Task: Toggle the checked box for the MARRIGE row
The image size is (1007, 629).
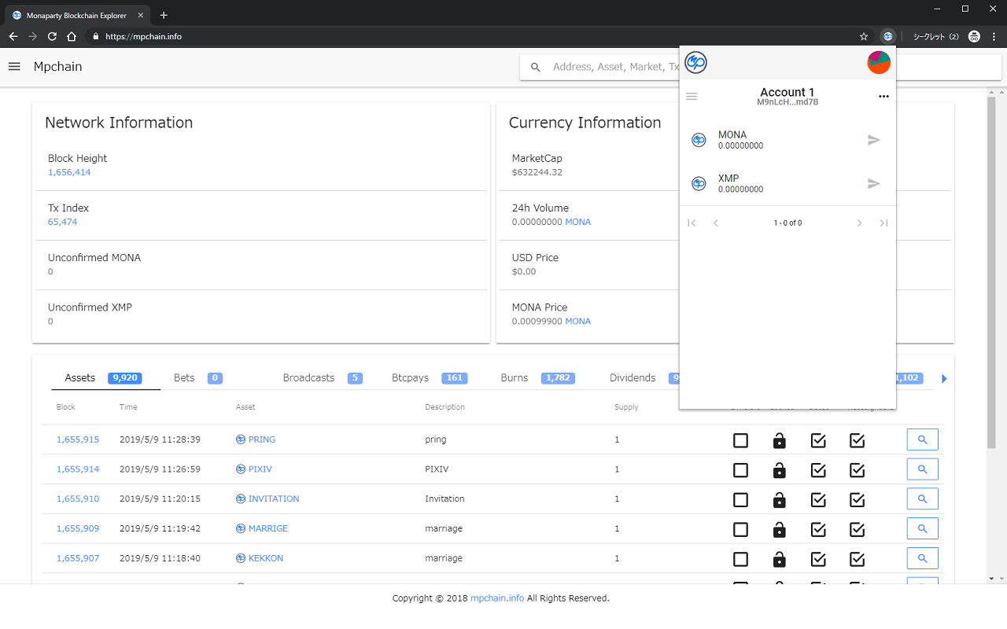Action: tap(818, 529)
